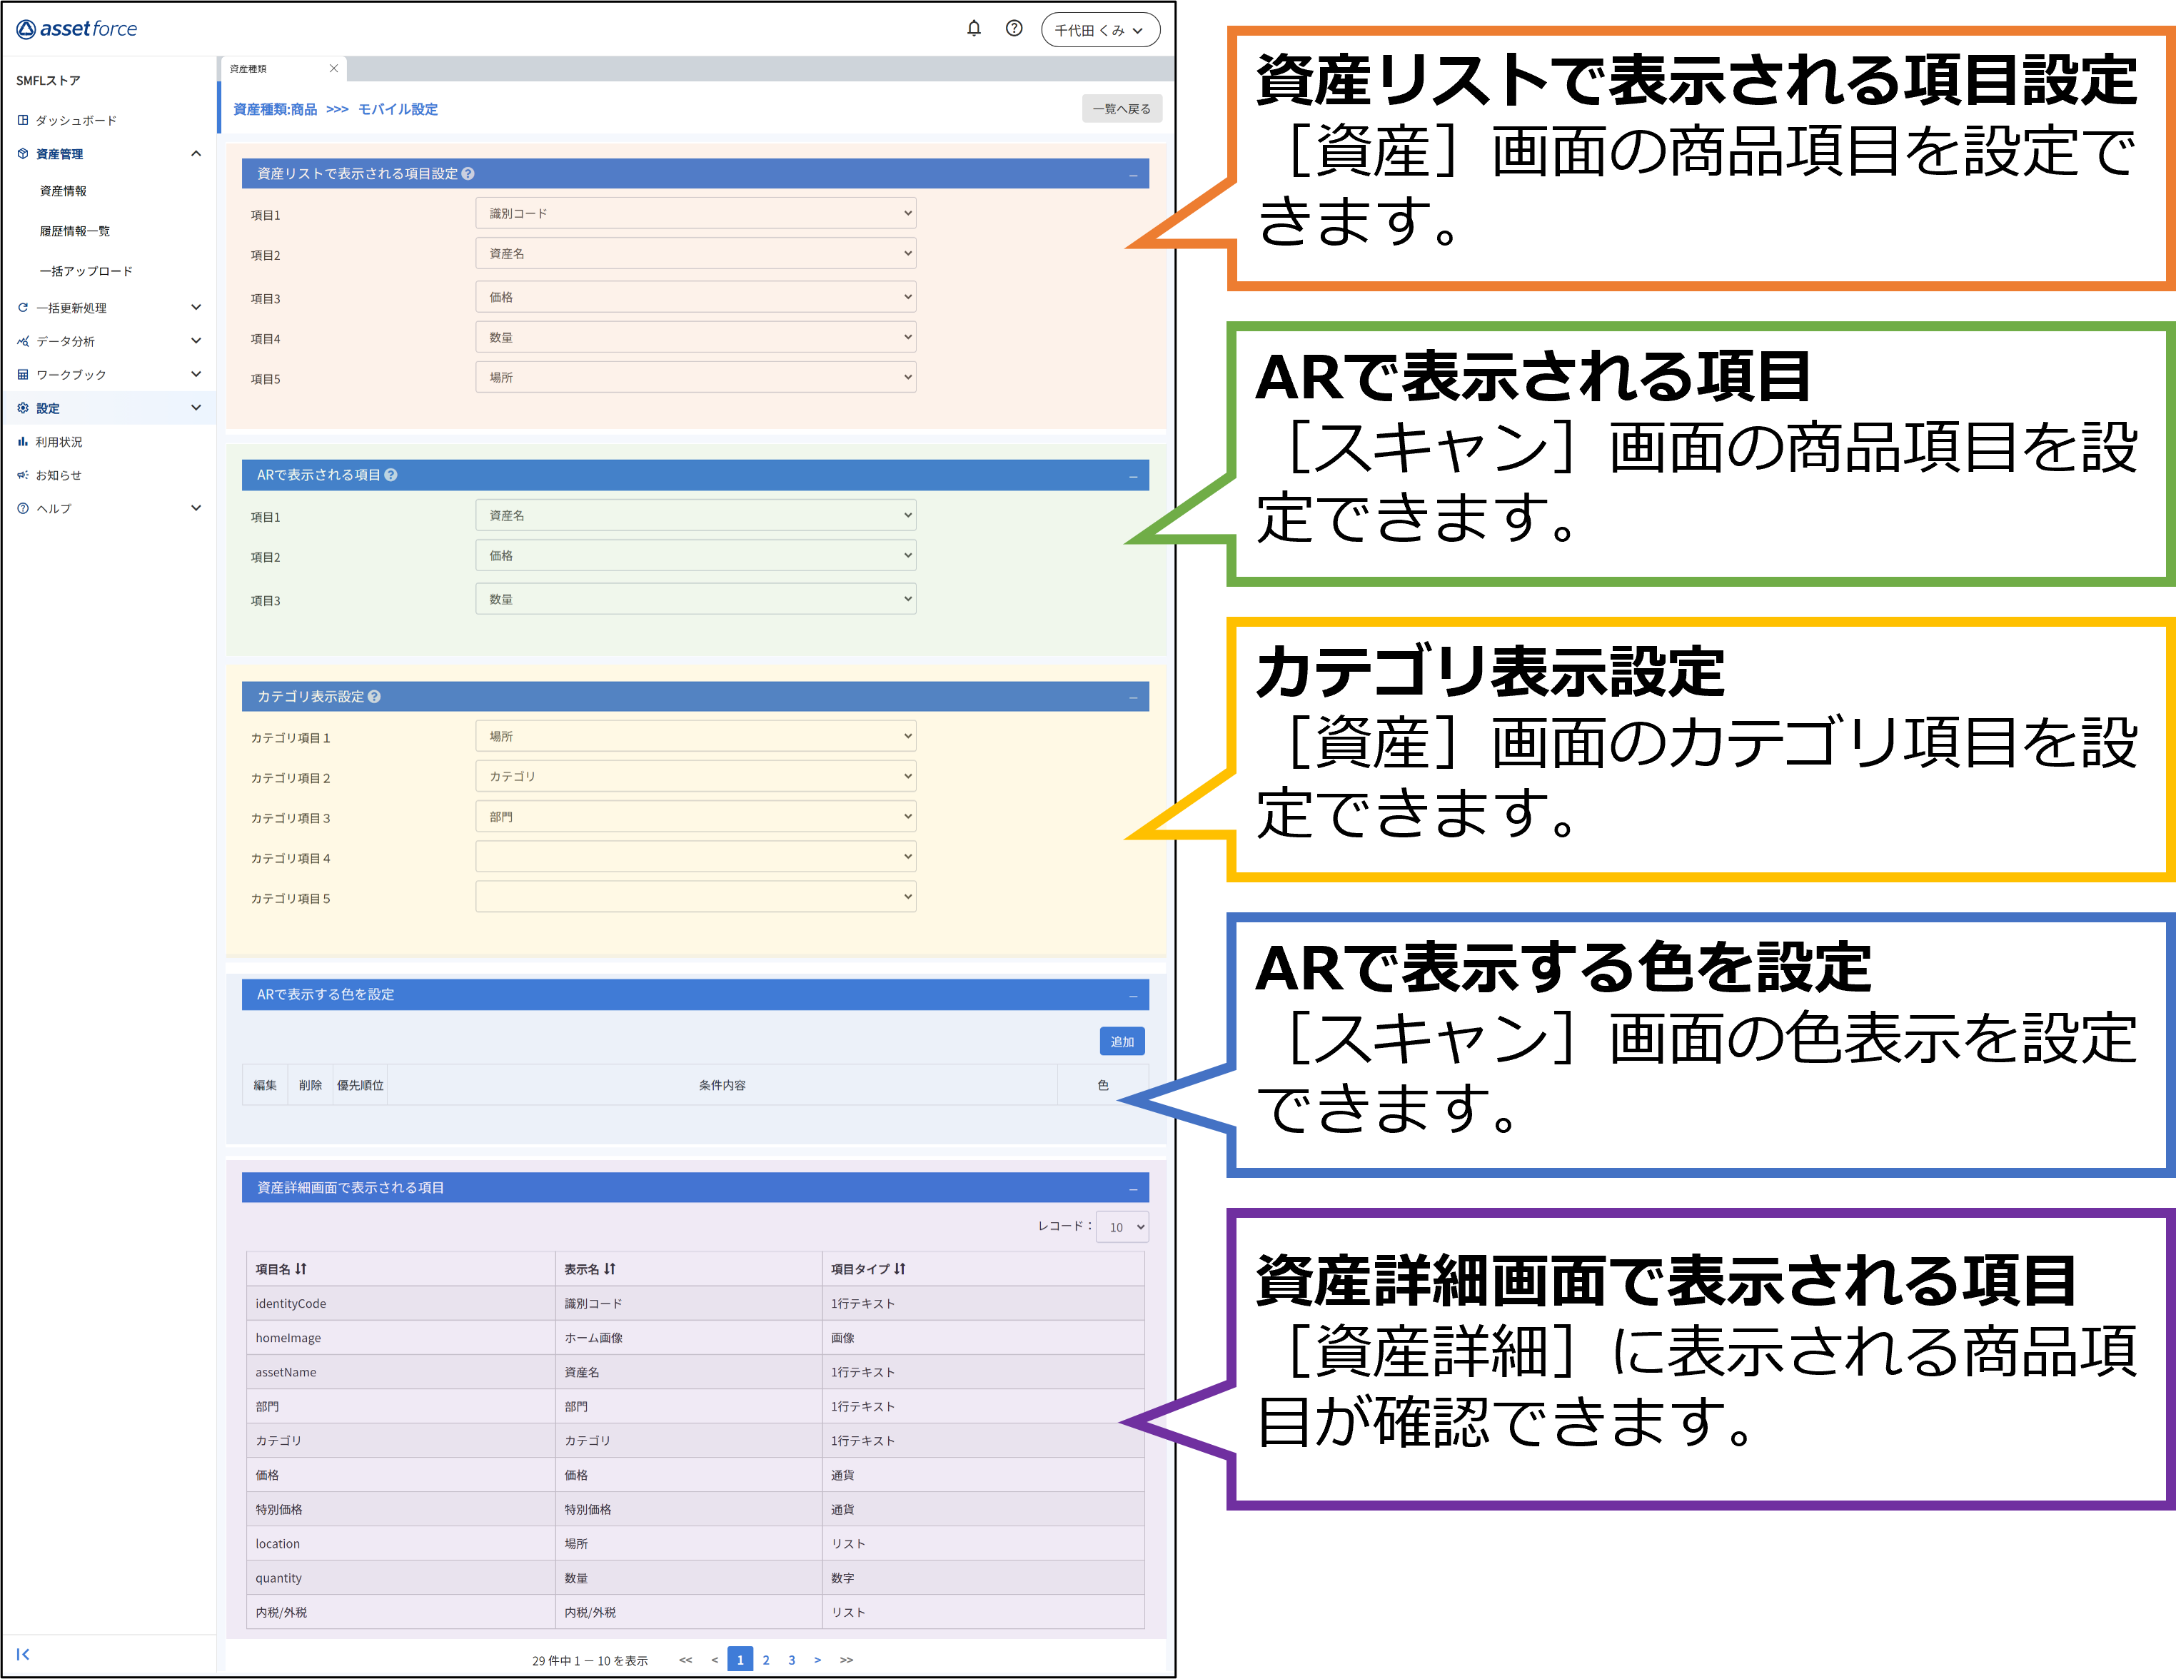
Task: Collapse the sidebar with bottom-left arrow icon
Action: pos(23,1654)
